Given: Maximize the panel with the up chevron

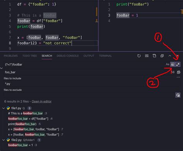Looking at the screenshot, I should [x=170, y=56].
